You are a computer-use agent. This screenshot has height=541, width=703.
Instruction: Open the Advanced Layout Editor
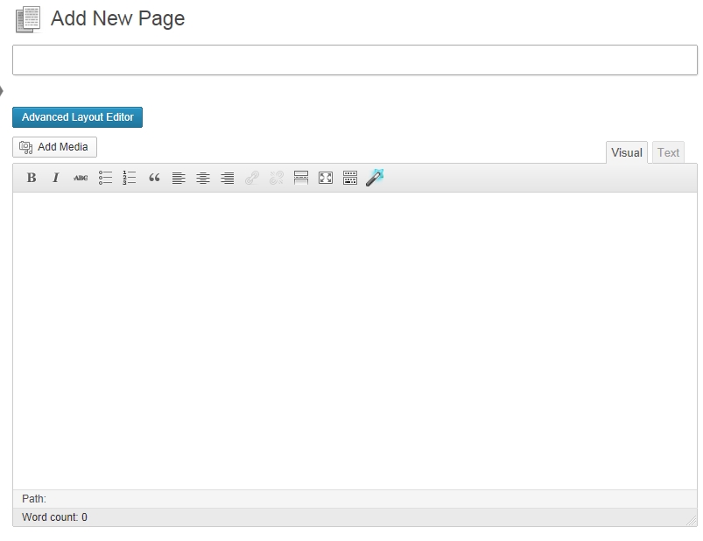coord(77,116)
